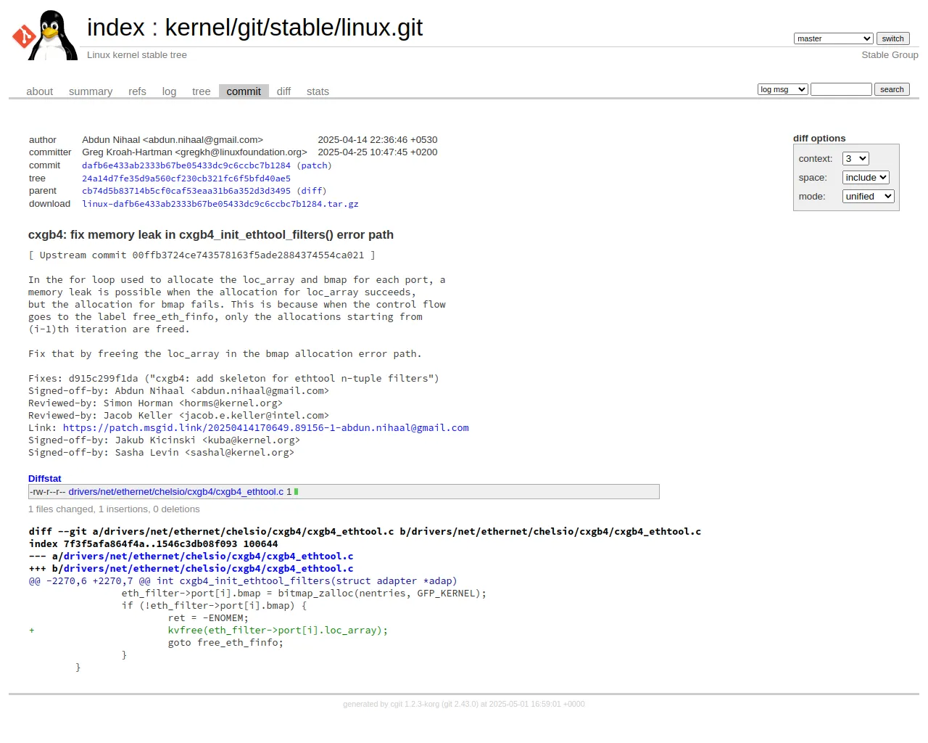928x743 pixels.
Task: Open the space include dropdown
Action: pos(866,177)
